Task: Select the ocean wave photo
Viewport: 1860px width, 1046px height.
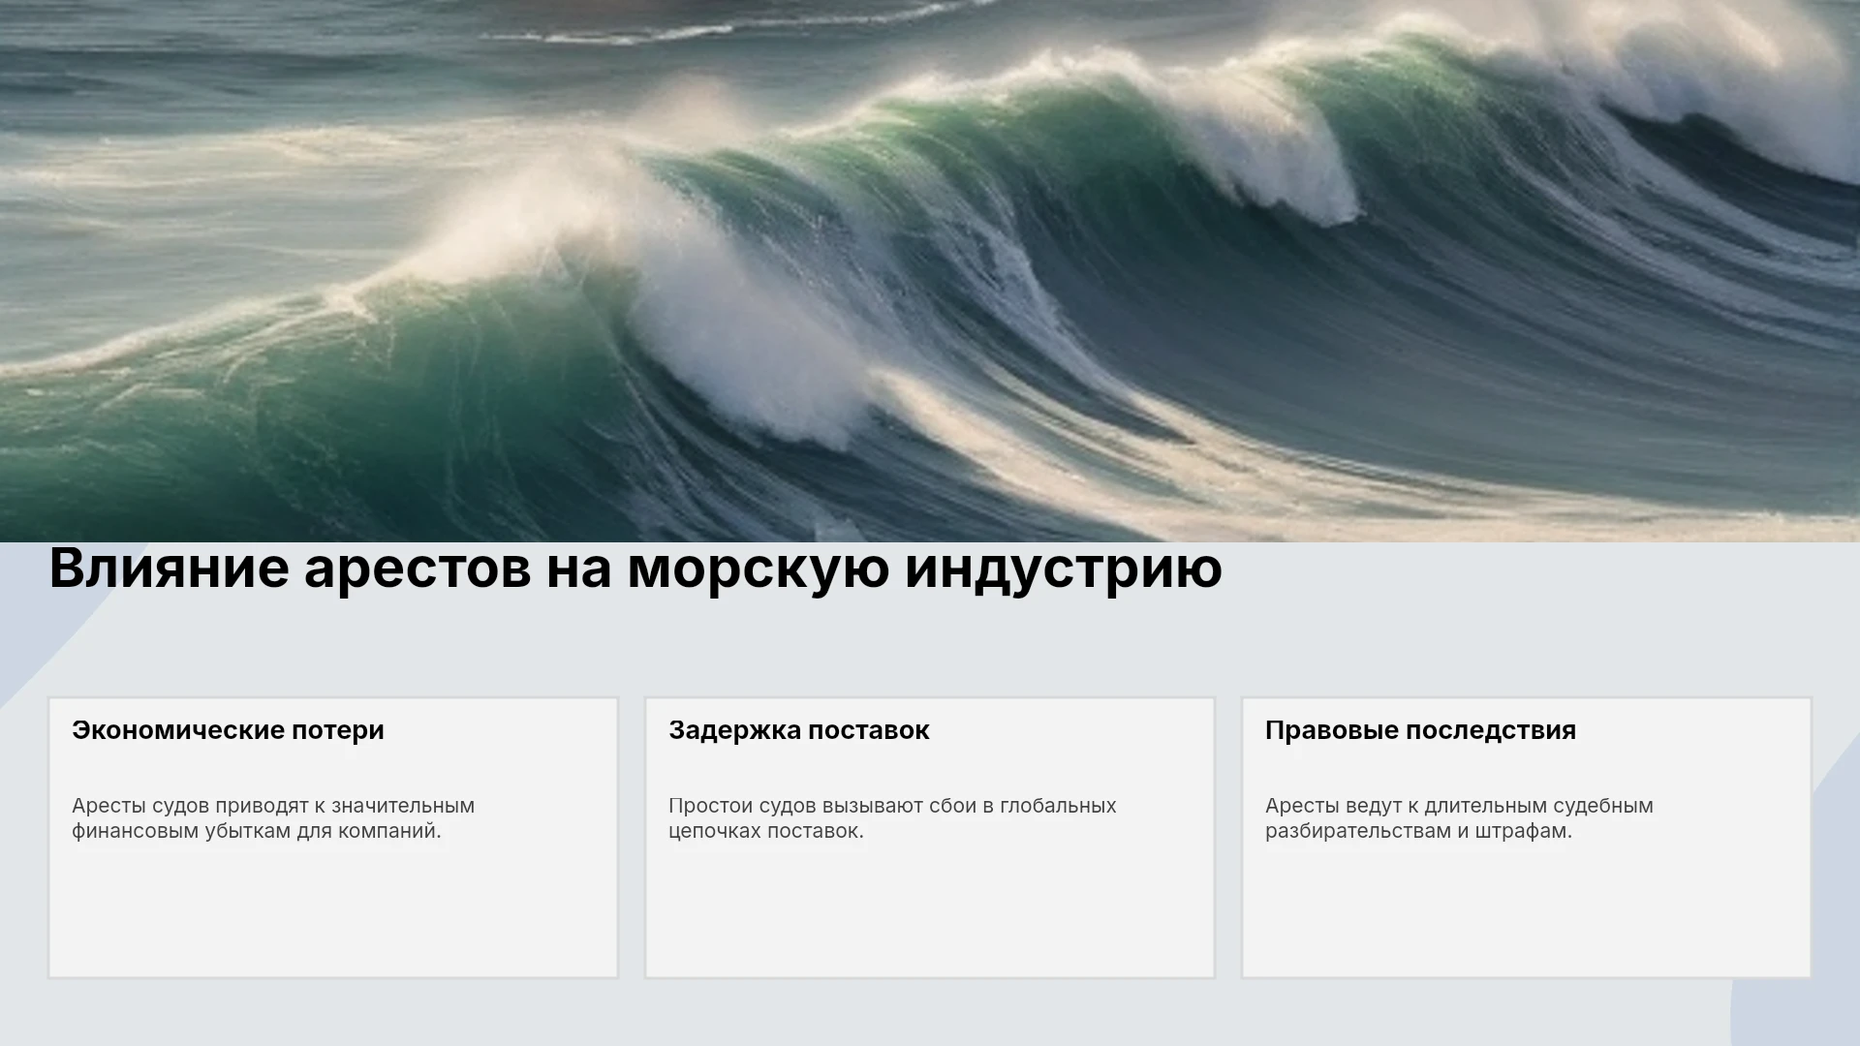Action: (930, 271)
